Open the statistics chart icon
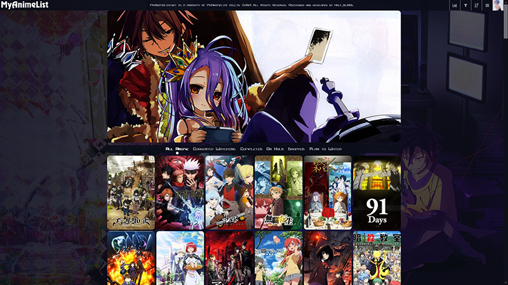This screenshot has height=285, width=508. (455, 5)
